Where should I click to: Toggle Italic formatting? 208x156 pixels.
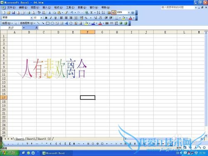[51, 18]
